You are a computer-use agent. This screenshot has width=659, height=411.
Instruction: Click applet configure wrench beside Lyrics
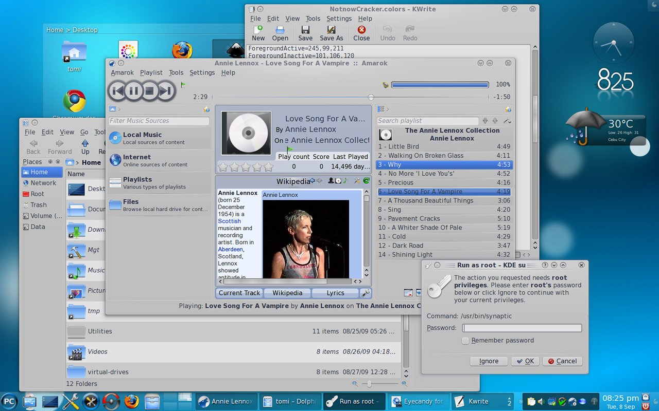pos(366,293)
